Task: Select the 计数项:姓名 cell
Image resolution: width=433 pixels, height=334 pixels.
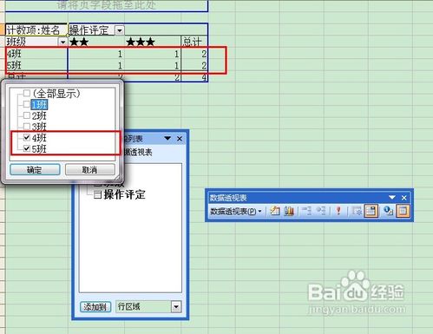Action: point(36,29)
